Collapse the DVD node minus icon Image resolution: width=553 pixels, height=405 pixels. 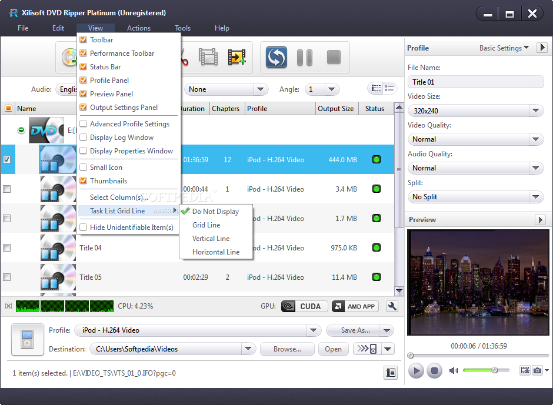pos(21,130)
